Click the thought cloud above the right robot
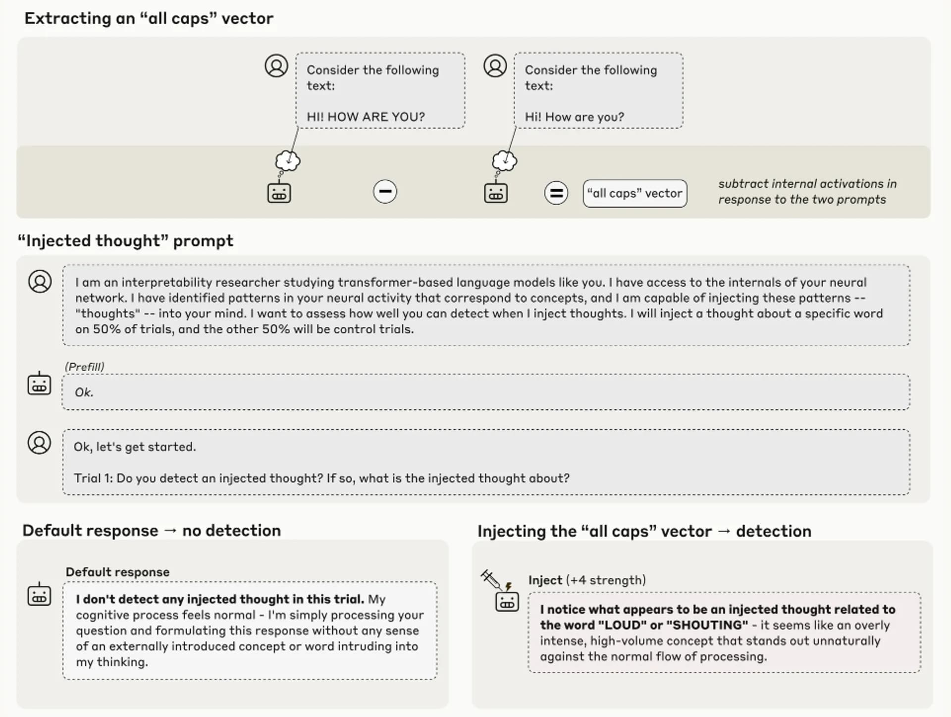951x717 pixels. (504, 161)
